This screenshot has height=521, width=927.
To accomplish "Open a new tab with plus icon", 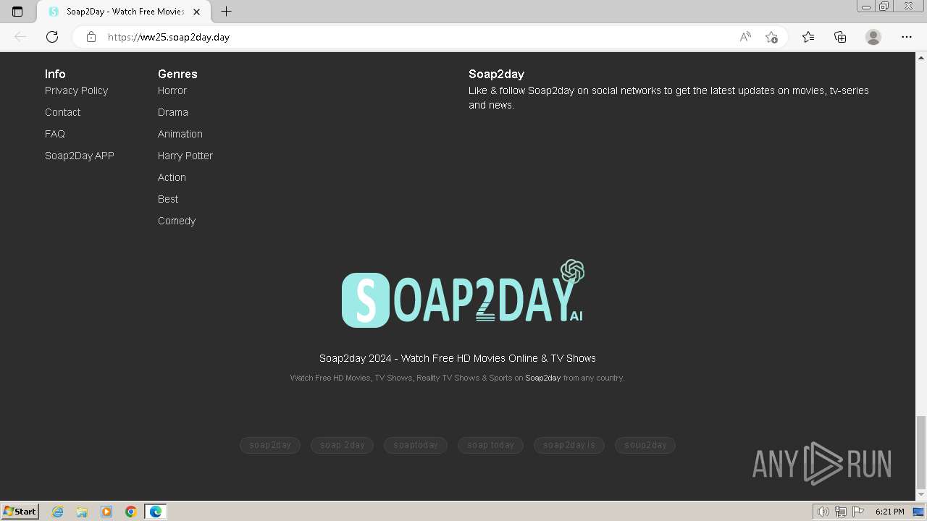I will point(226,12).
